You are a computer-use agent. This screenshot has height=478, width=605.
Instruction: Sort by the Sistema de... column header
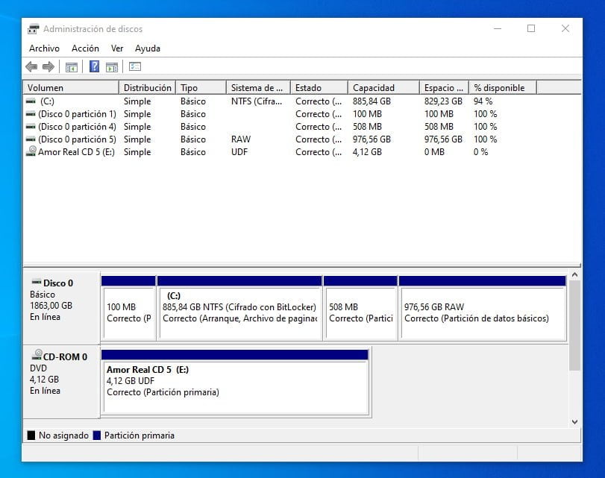tap(259, 87)
